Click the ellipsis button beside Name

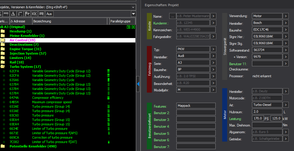172,16
